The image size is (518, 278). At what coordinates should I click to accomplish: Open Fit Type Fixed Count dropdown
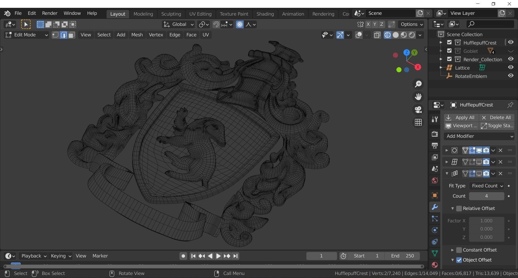coord(486,186)
